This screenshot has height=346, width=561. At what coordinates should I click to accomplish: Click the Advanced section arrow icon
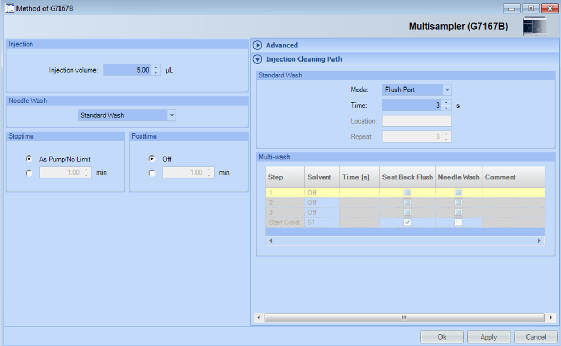258,45
